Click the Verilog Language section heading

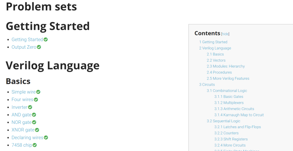(52, 66)
